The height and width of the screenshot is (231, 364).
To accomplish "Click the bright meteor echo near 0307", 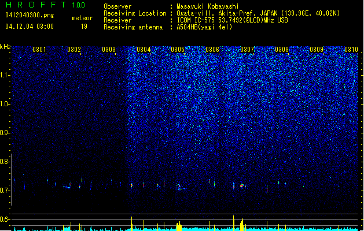I will coord(242,185).
